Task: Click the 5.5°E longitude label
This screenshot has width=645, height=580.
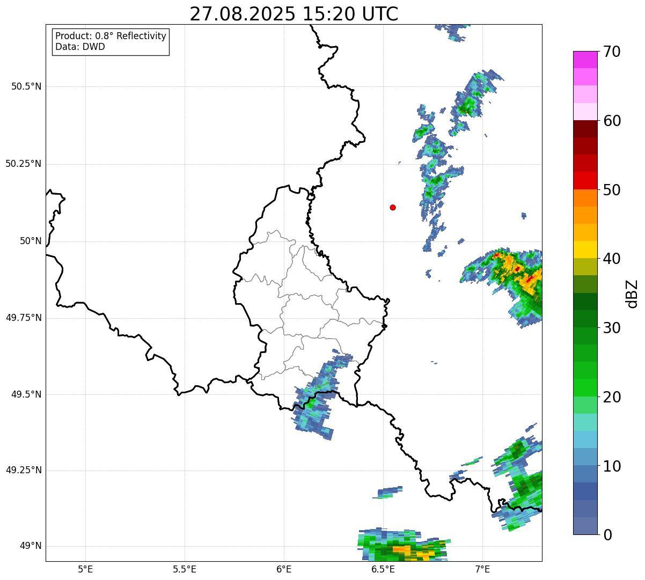Action: tap(185, 569)
